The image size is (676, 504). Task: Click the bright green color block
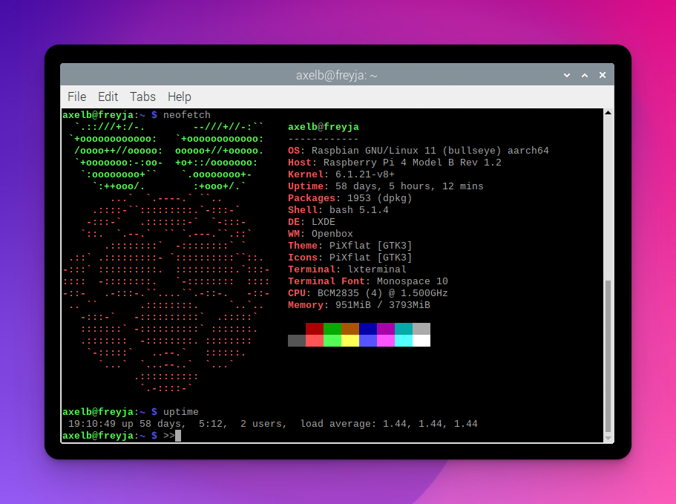pos(332,341)
